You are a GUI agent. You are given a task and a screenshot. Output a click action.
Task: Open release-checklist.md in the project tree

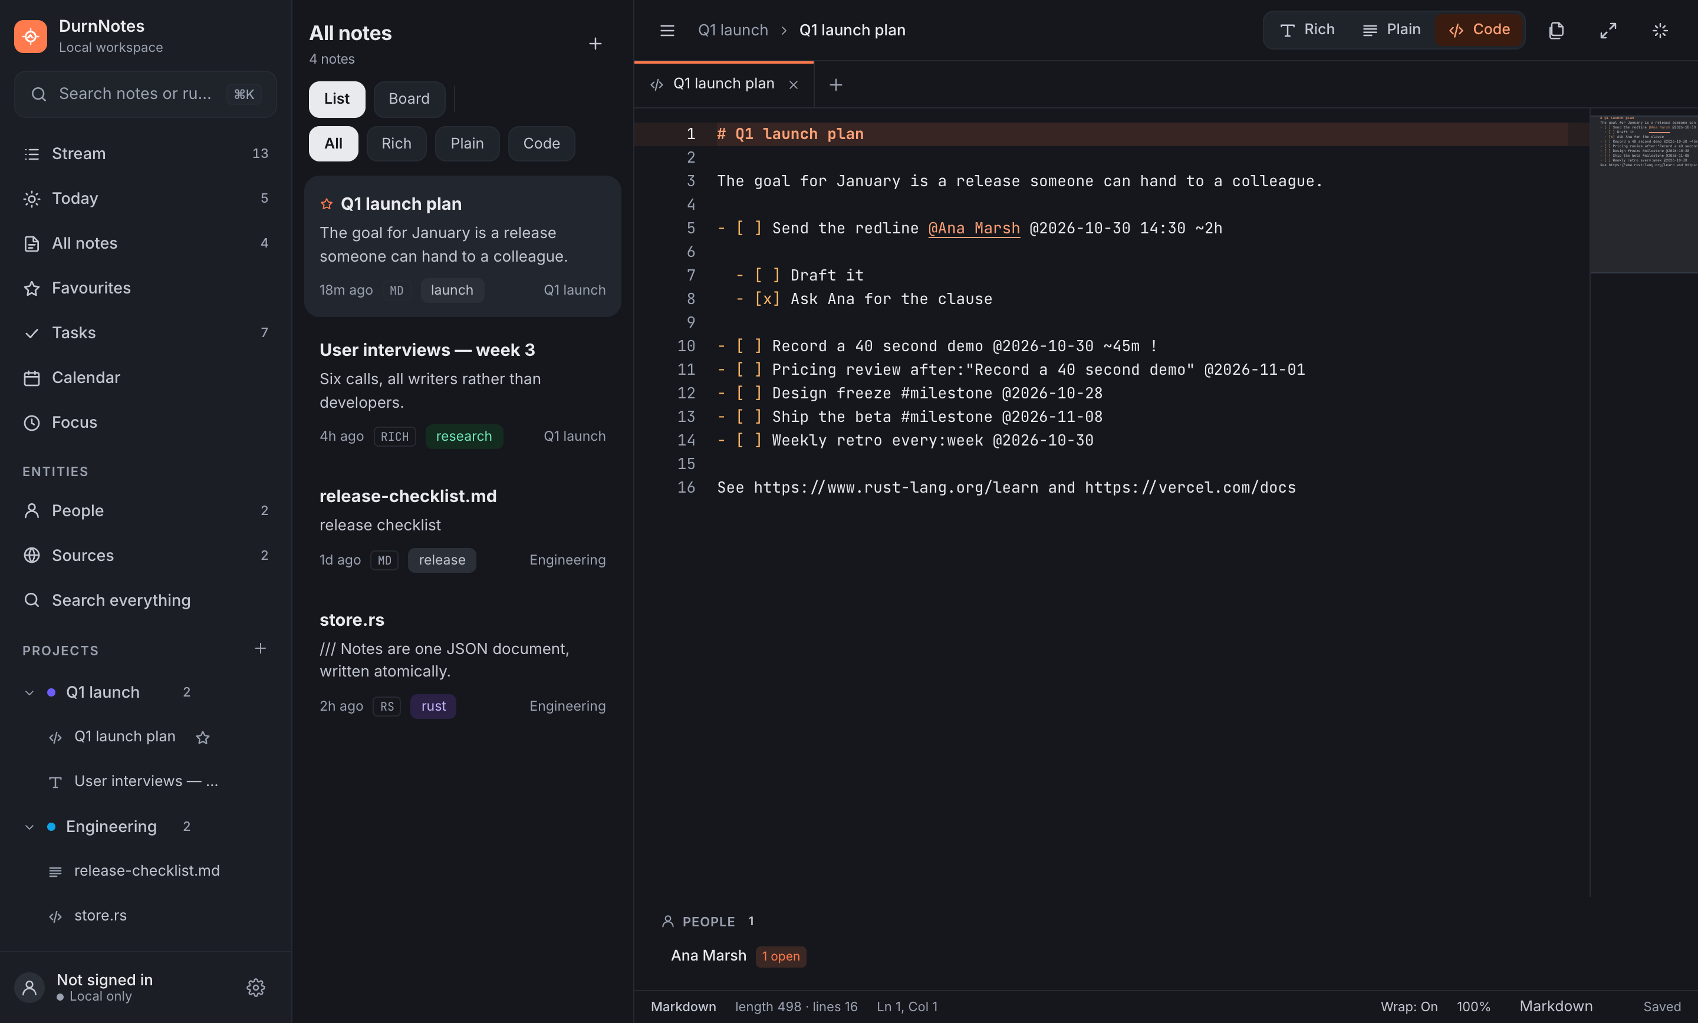click(x=147, y=871)
